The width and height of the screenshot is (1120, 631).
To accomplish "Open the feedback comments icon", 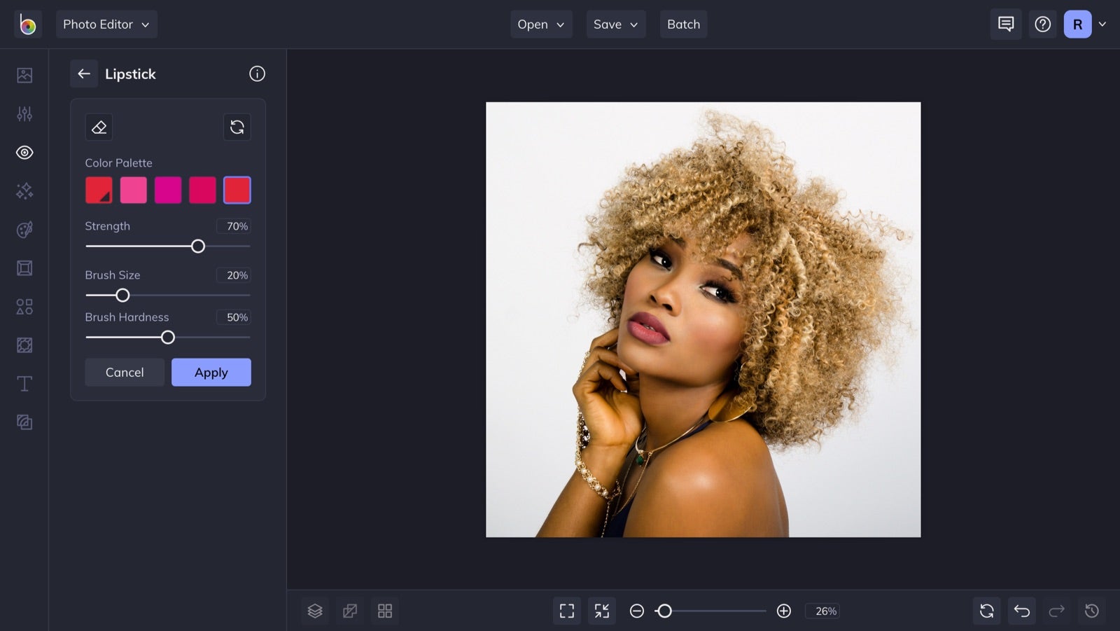I will pyautogui.click(x=1006, y=25).
